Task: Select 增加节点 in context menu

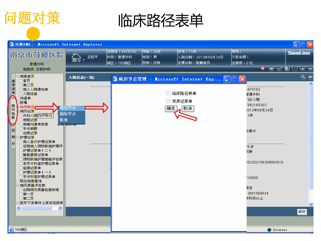Action: pyautogui.click(x=72, y=108)
